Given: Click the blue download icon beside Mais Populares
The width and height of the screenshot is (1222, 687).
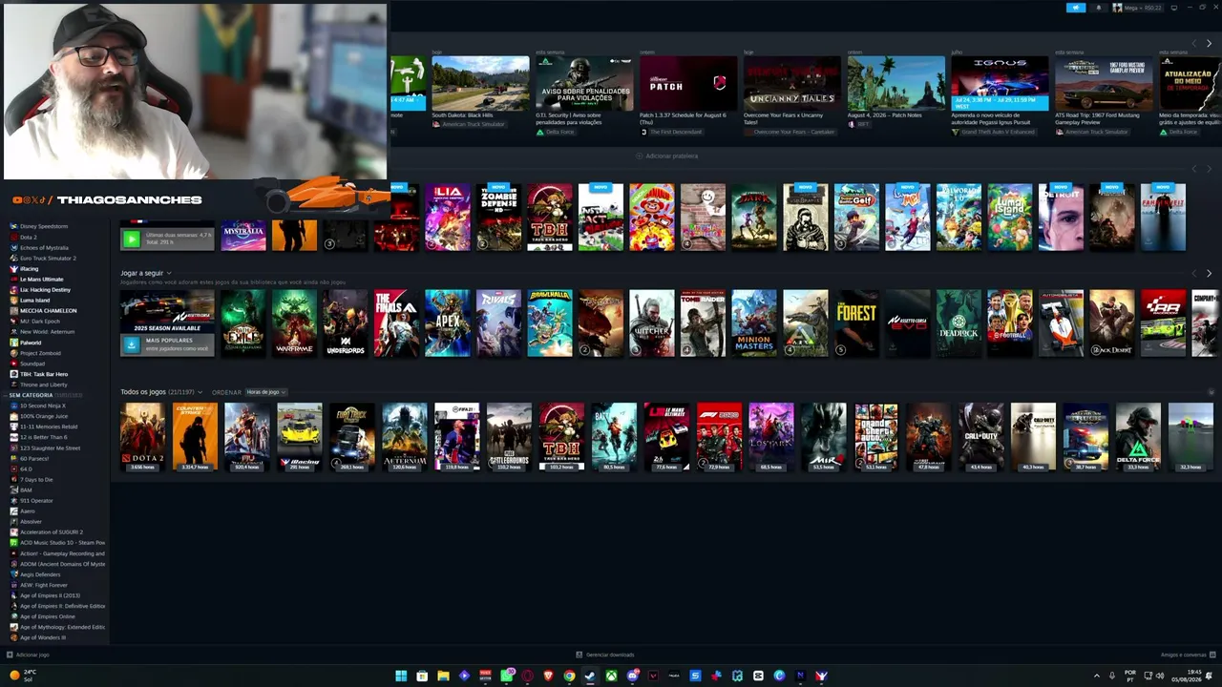Looking at the screenshot, I should (131, 344).
